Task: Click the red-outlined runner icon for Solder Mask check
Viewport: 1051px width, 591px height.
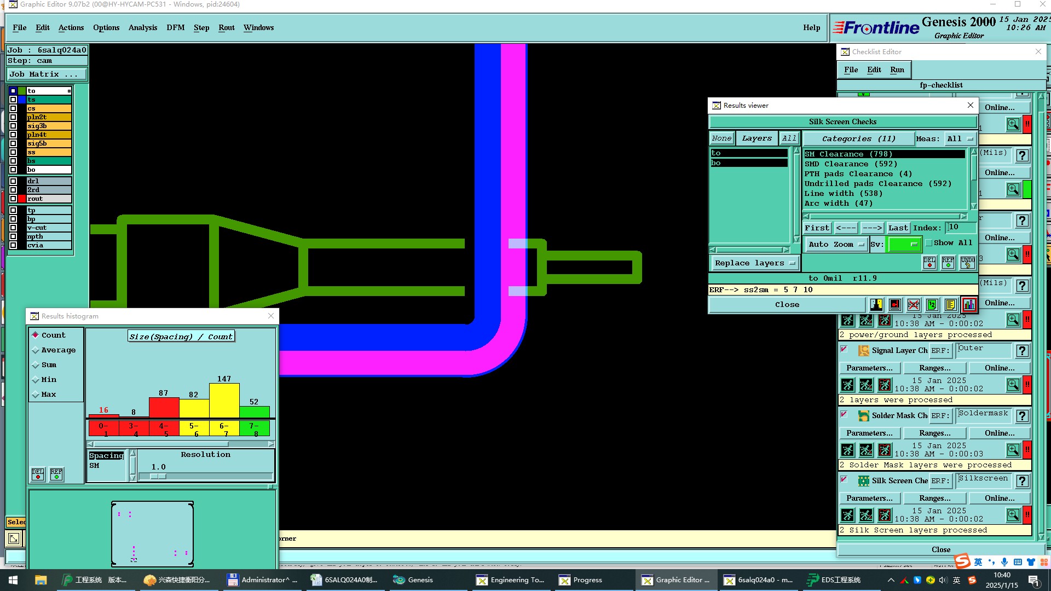Action: pyautogui.click(x=885, y=450)
